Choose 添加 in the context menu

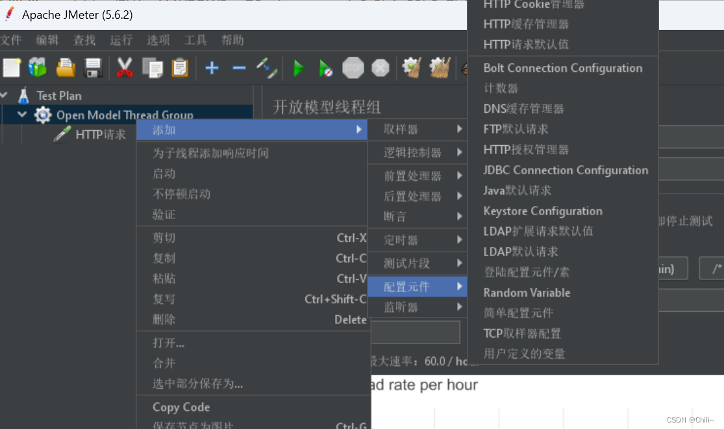252,130
